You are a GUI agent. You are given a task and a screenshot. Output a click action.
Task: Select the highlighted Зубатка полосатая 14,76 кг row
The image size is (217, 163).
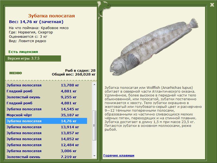(46, 121)
